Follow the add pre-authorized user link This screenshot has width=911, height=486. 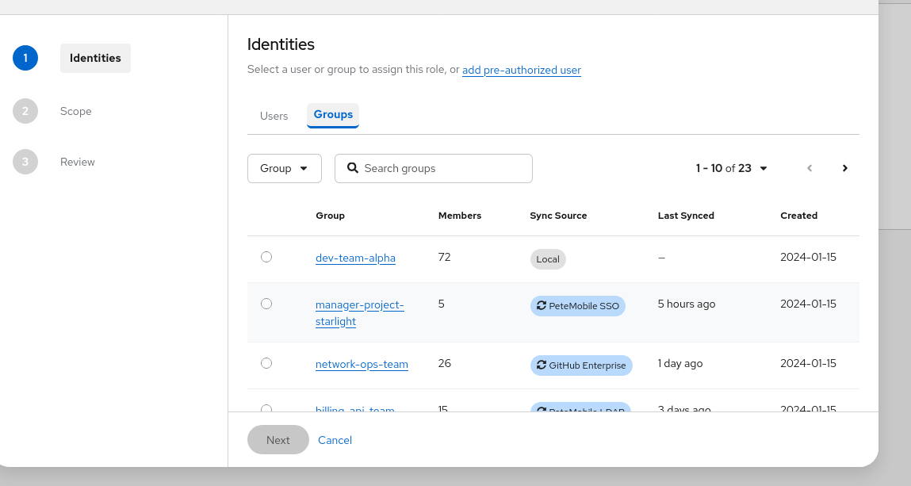pos(521,70)
